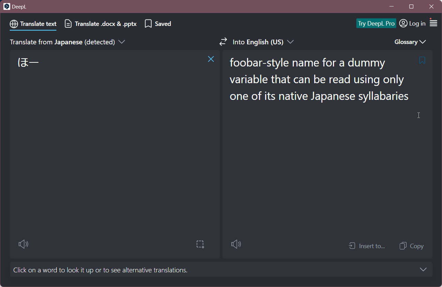Viewport: 442px width, 287px height.
Task: Click the DeepL logo in title bar
Action: (7, 6)
